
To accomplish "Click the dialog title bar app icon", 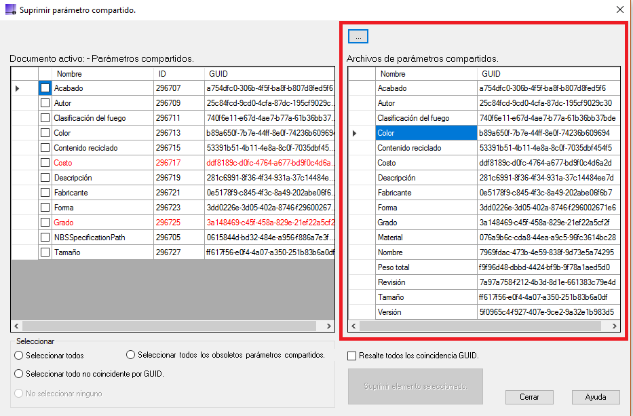I will click(11, 10).
